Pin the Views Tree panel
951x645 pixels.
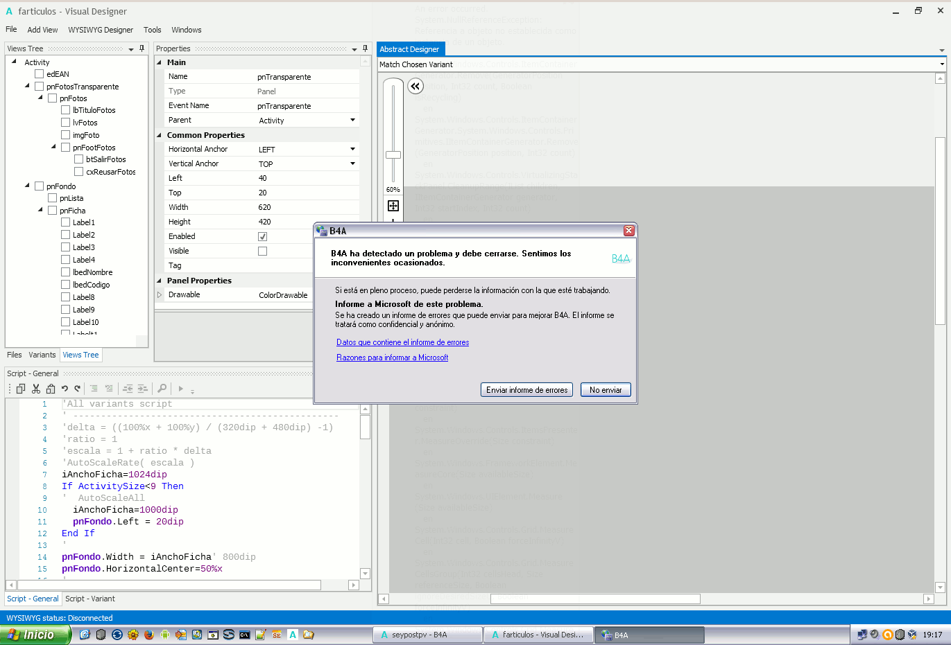click(x=142, y=48)
